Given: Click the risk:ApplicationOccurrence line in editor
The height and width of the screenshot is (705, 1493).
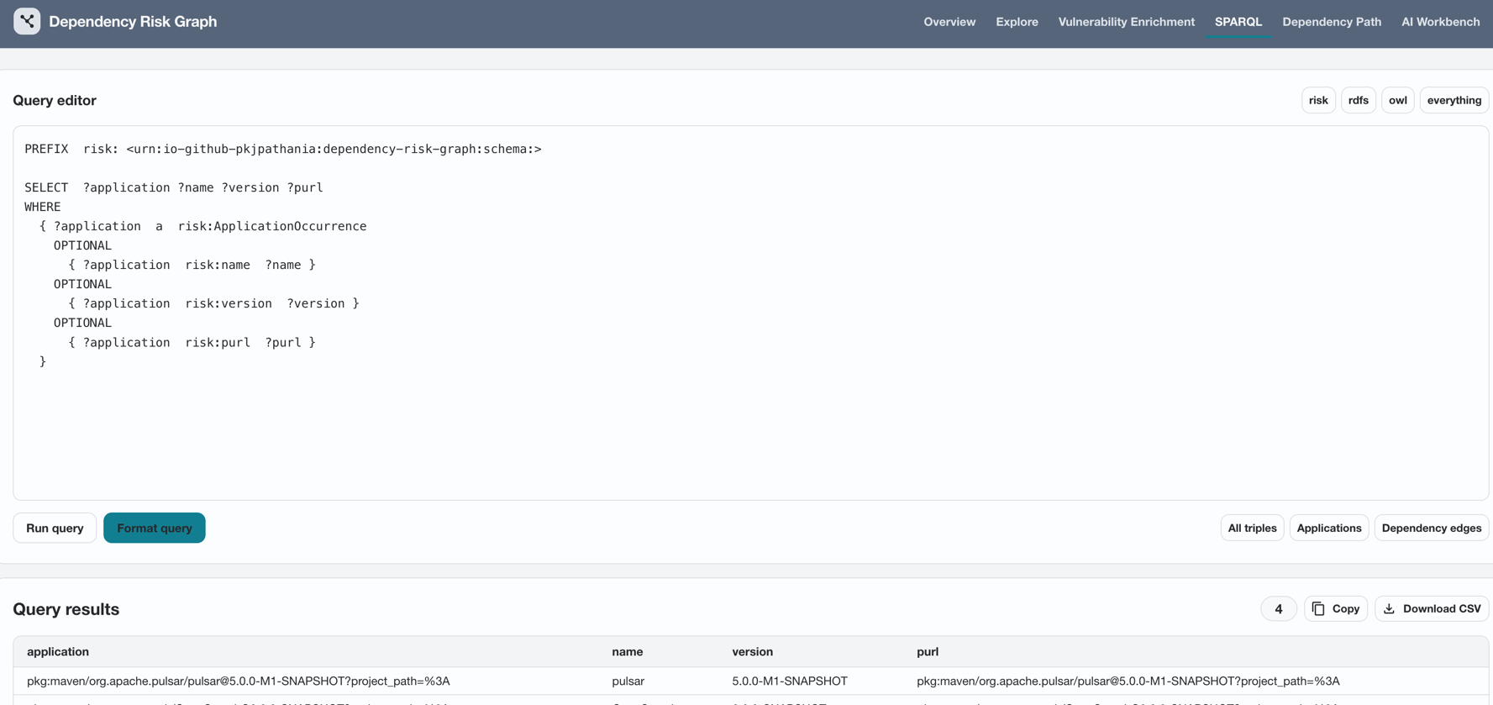Looking at the screenshot, I should click(202, 226).
